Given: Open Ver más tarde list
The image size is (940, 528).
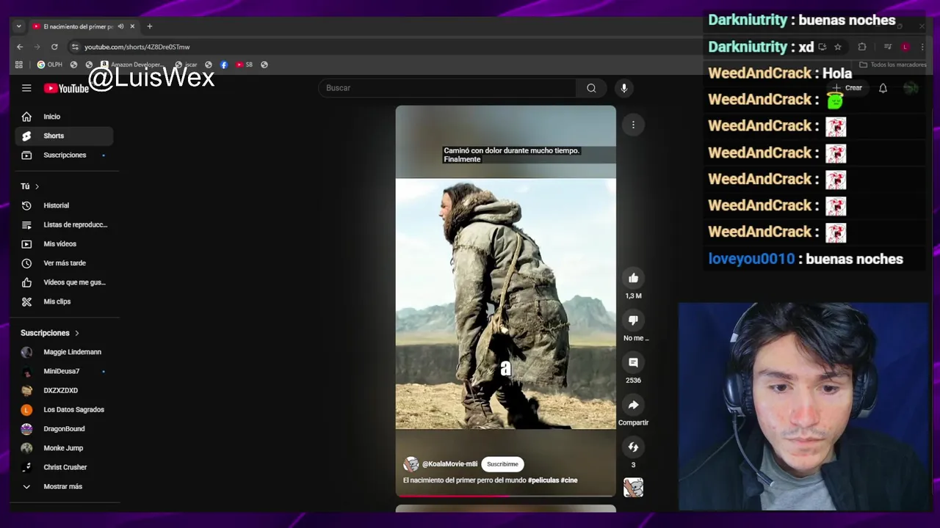Looking at the screenshot, I should (64, 263).
